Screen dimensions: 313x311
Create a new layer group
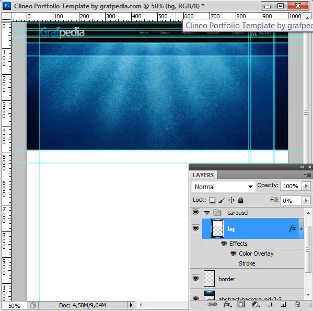click(x=269, y=304)
